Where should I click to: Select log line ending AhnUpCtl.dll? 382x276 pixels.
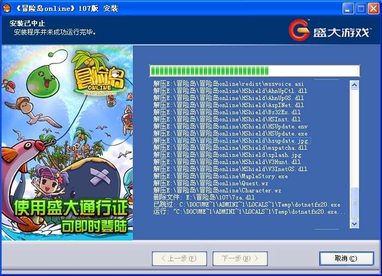(230, 91)
